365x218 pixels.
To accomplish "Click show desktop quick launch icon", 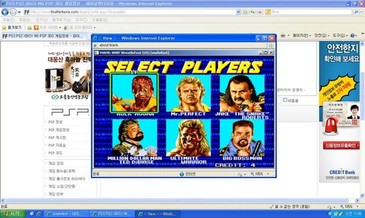I will coord(32,214).
